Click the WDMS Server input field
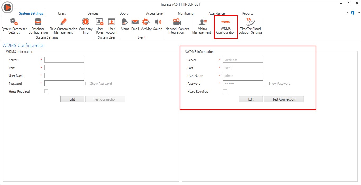Screen dimensions: 361x185 64,60
